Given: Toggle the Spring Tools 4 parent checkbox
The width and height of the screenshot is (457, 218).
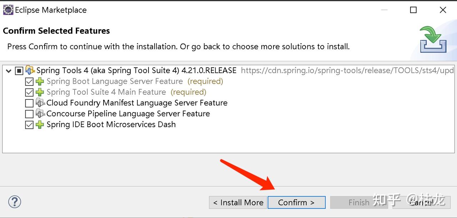Looking at the screenshot, I should 19,71.
